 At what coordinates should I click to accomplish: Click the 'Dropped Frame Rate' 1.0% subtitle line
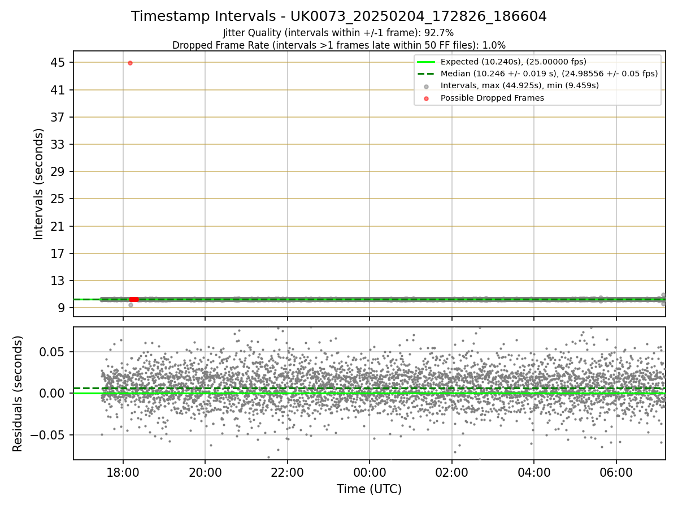339,45
